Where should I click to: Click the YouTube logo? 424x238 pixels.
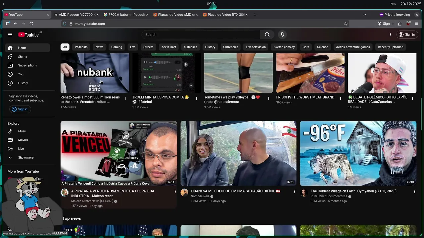(x=29, y=35)
